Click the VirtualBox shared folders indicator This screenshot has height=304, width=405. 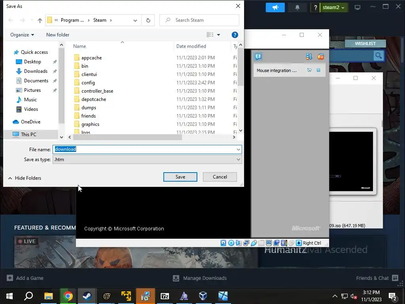click(x=261, y=243)
